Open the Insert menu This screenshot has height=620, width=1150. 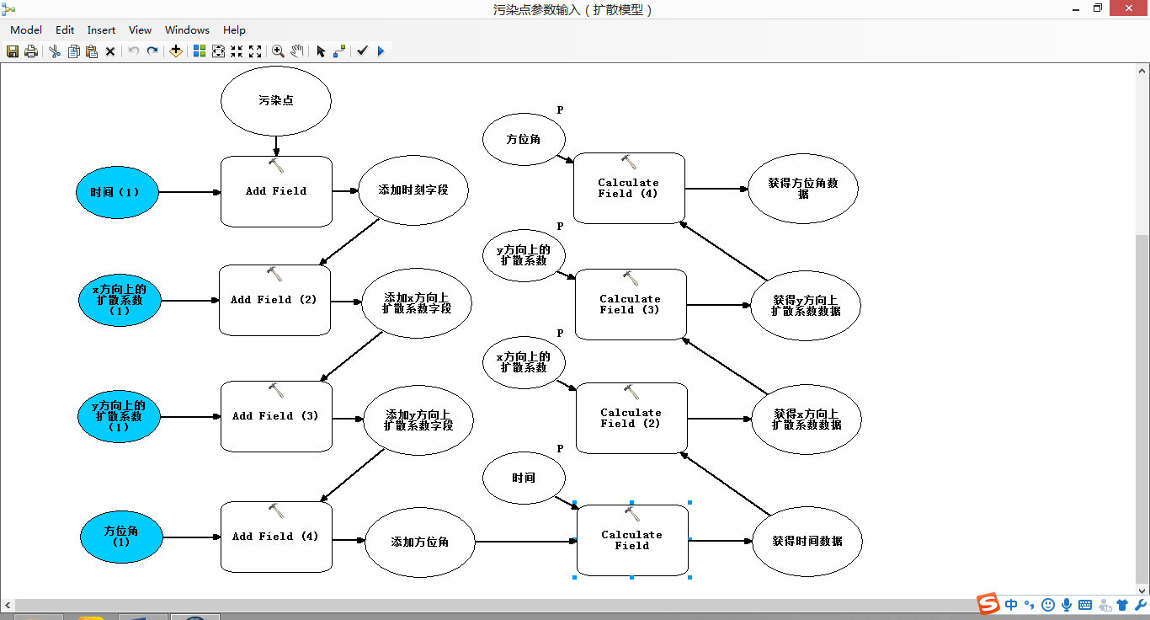[103, 29]
